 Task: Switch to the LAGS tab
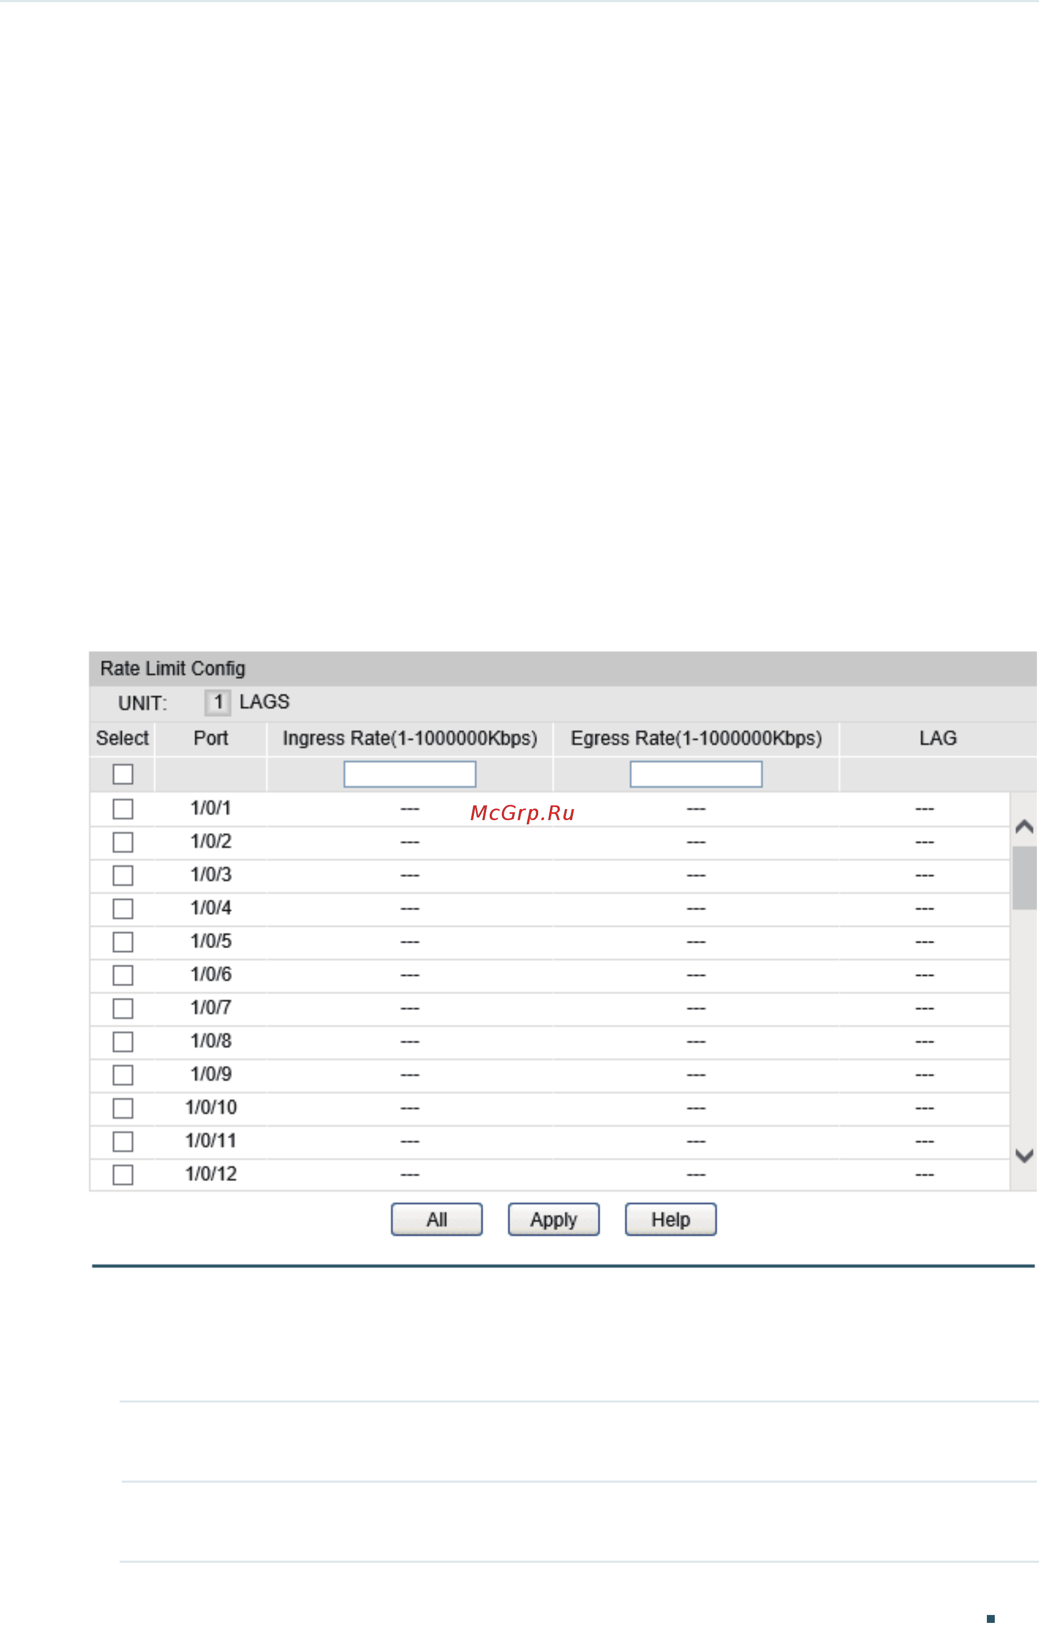click(264, 702)
